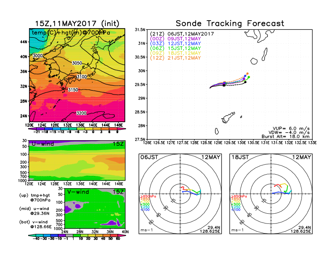Select the black '(21Z) 06JST,12MAY2017' legend entry
333x257 pixels.
tap(182, 34)
